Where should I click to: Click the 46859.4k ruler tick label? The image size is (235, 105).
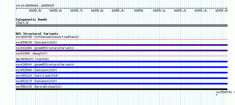pyautogui.click(x=222, y=11)
